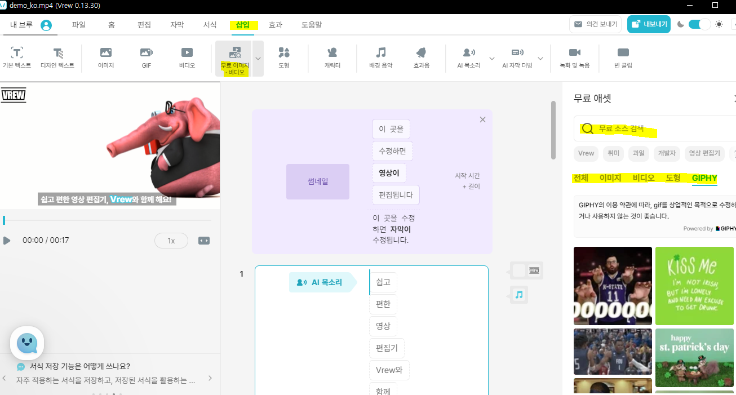Open the 효과음 sound effects tool

tap(421, 58)
